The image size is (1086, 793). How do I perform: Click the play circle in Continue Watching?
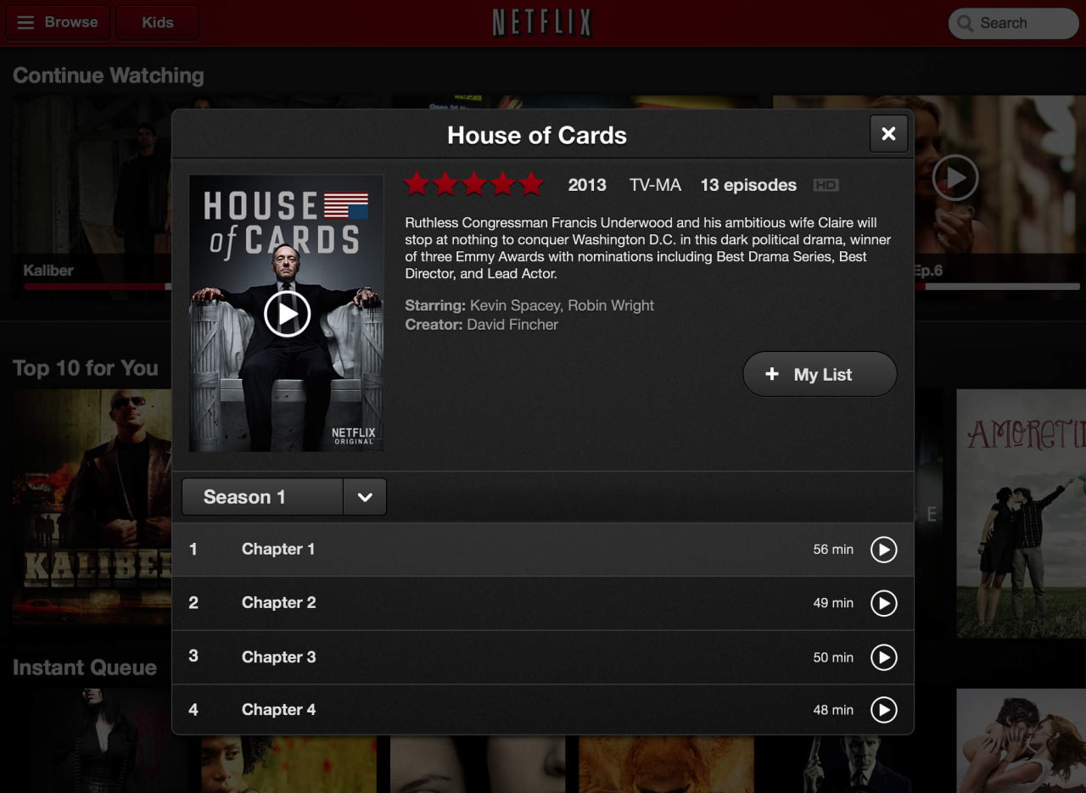pos(955,177)
